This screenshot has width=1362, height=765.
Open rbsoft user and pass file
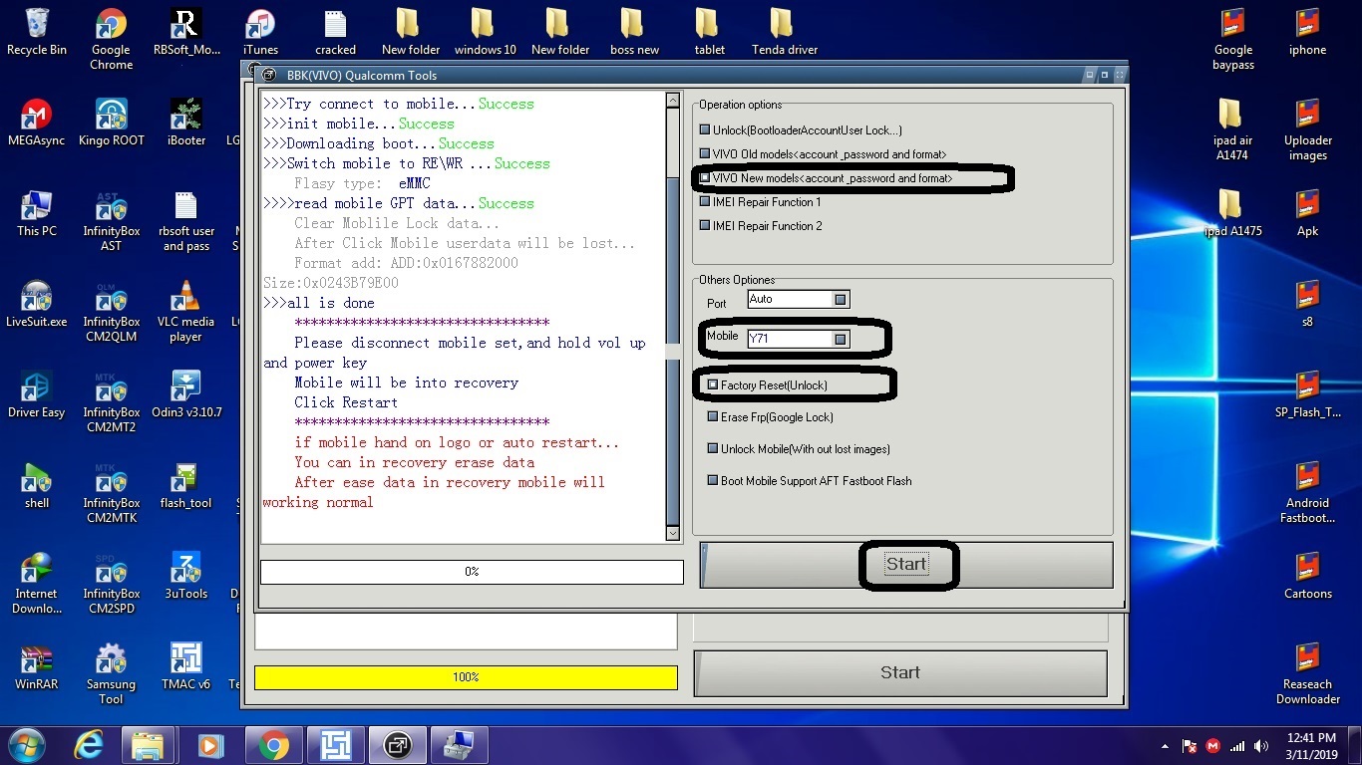[186, 220]
